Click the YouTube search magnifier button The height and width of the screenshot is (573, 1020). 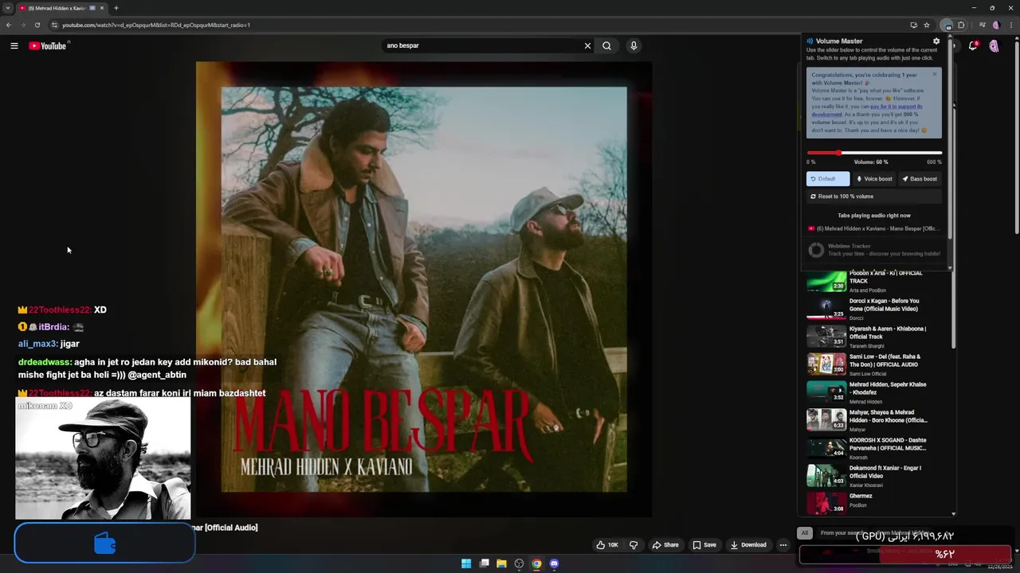(607, 45)
